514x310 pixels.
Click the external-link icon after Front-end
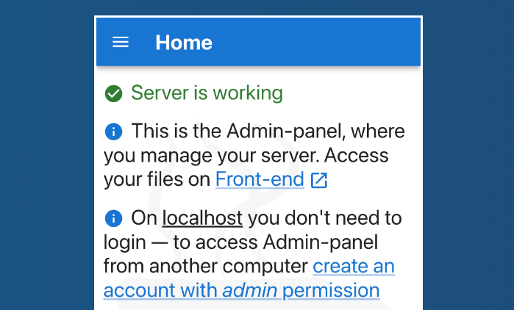pyautogui.click(x=319, y=180)
